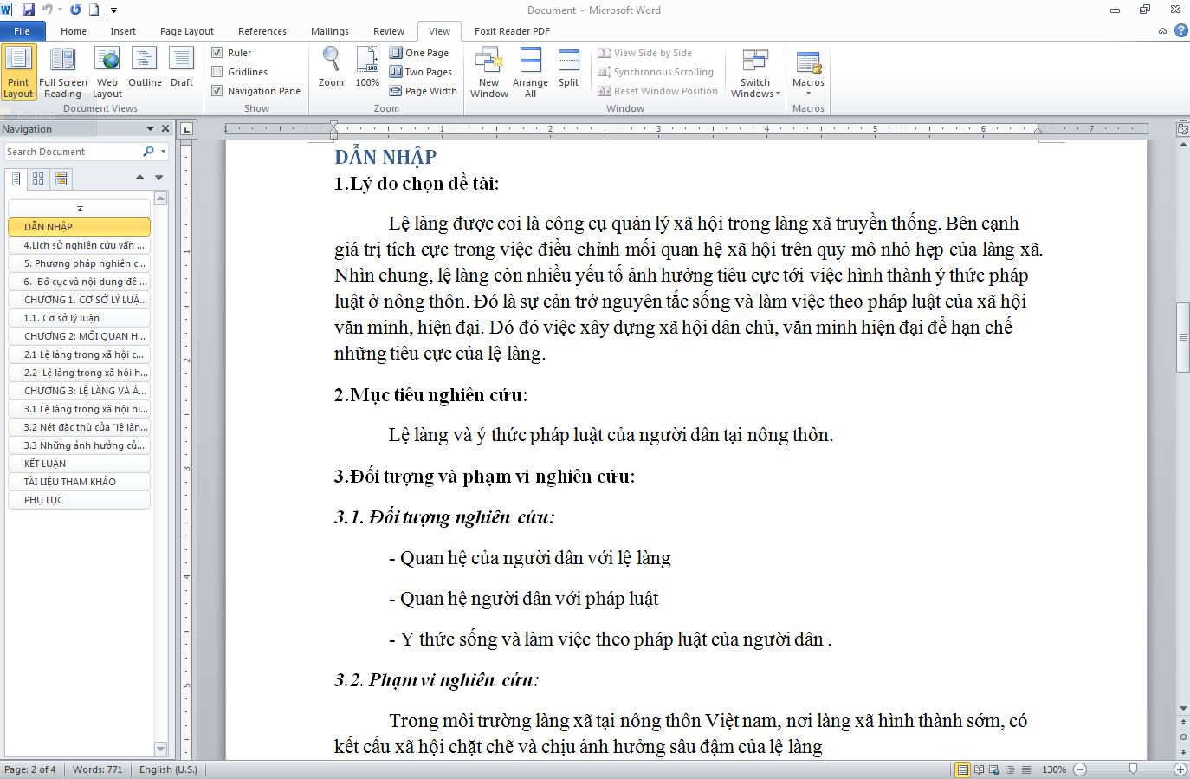Set zoom to 100%
This screenshot has height=779, width=1190.
point(367,68)
